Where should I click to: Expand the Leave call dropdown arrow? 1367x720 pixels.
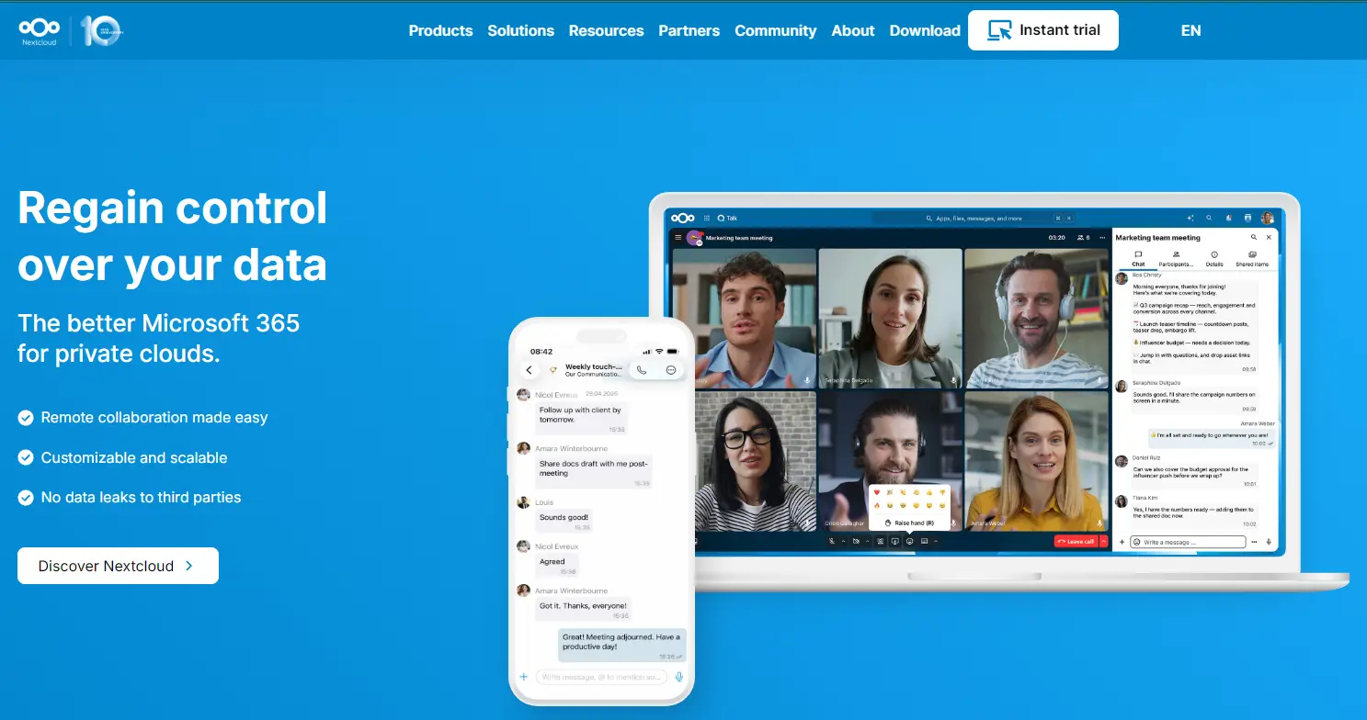[1103, 542]
